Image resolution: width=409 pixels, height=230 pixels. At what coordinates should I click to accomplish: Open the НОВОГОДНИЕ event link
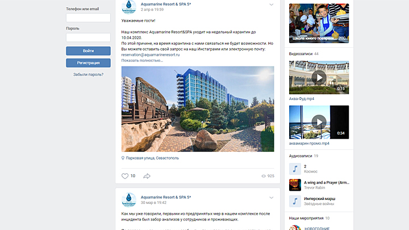pos(317,228)
